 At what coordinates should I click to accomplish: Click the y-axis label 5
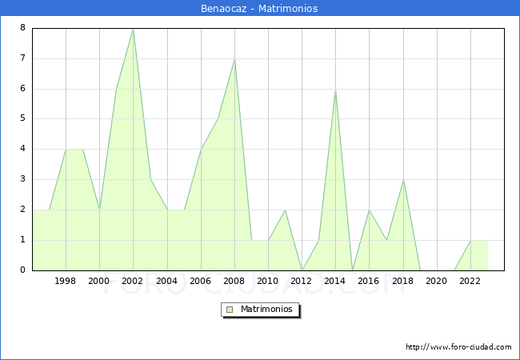point(22,118)
